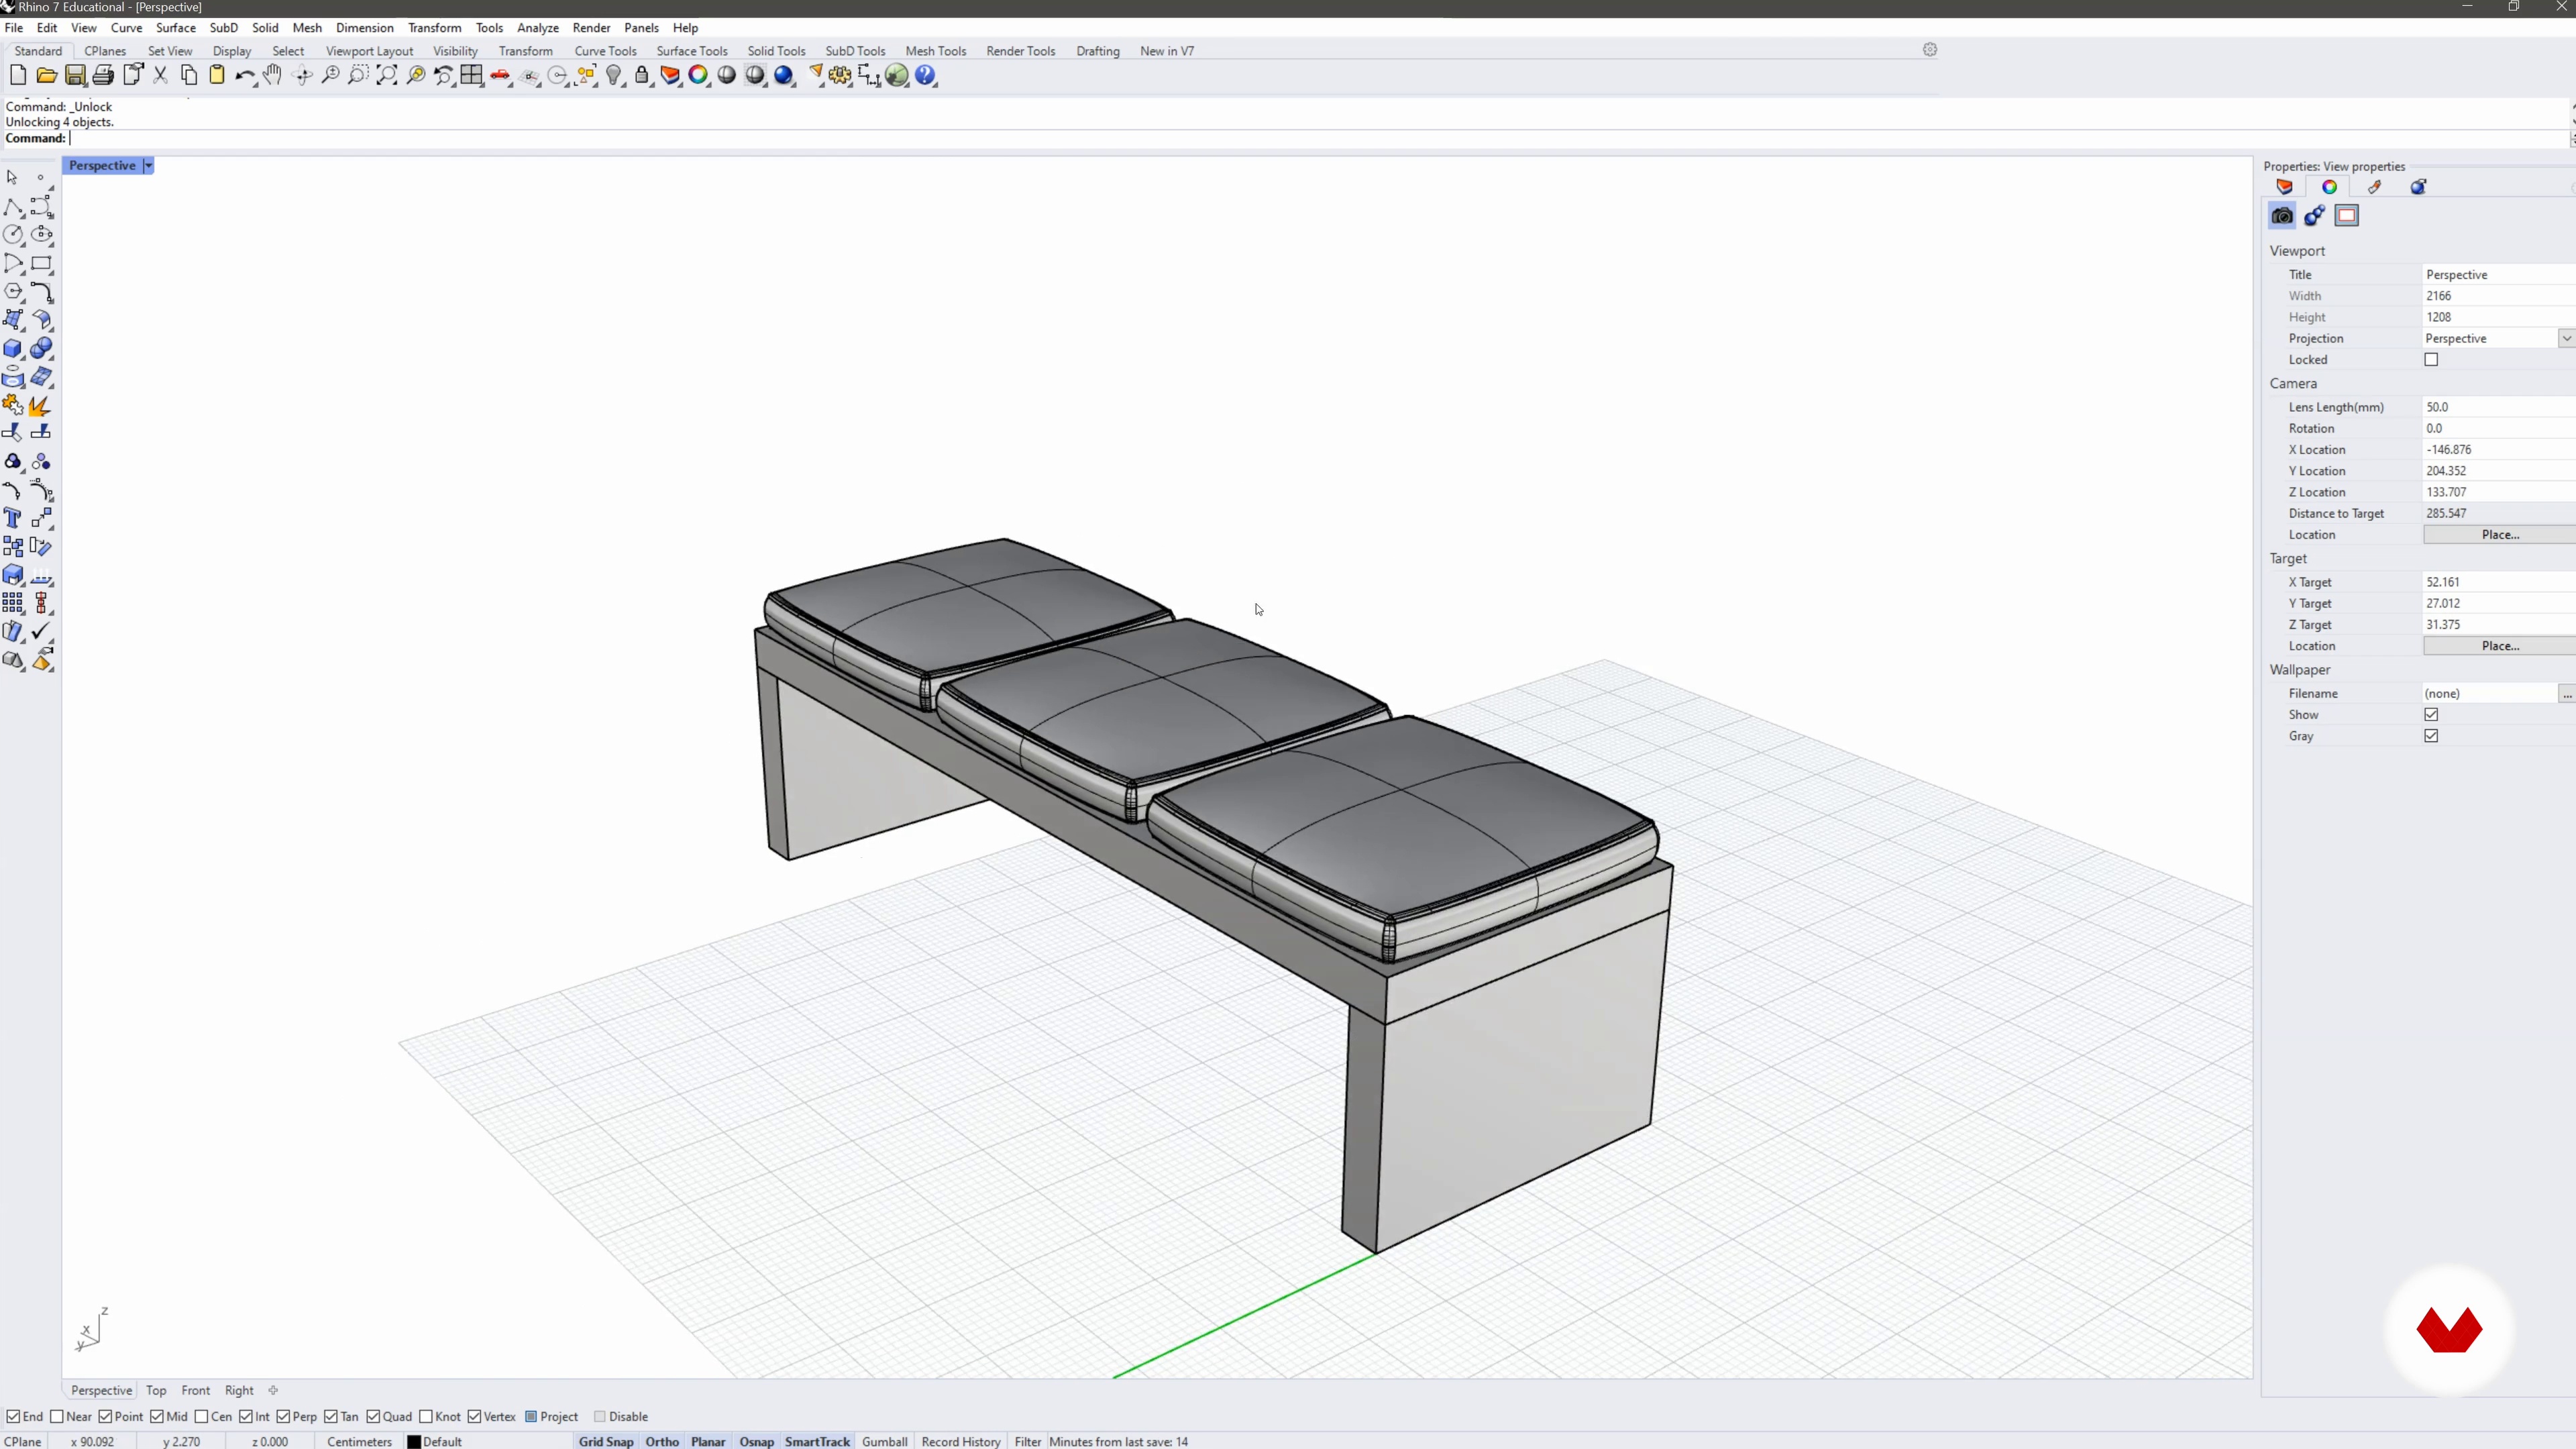Image resolution: width=2576 pixels, height=1449 pixels.
Task: Switch to the Mesh Tools toolbar tab
Action: (x=935, y=51)
